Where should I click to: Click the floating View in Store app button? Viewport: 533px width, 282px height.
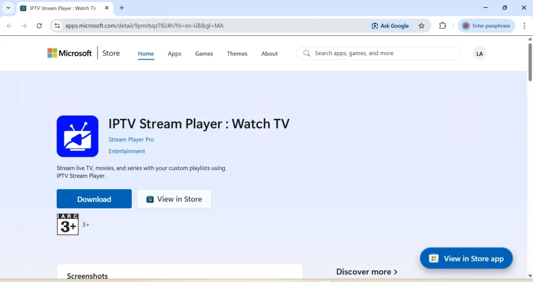pyautogui.click(x=466, y=258)
